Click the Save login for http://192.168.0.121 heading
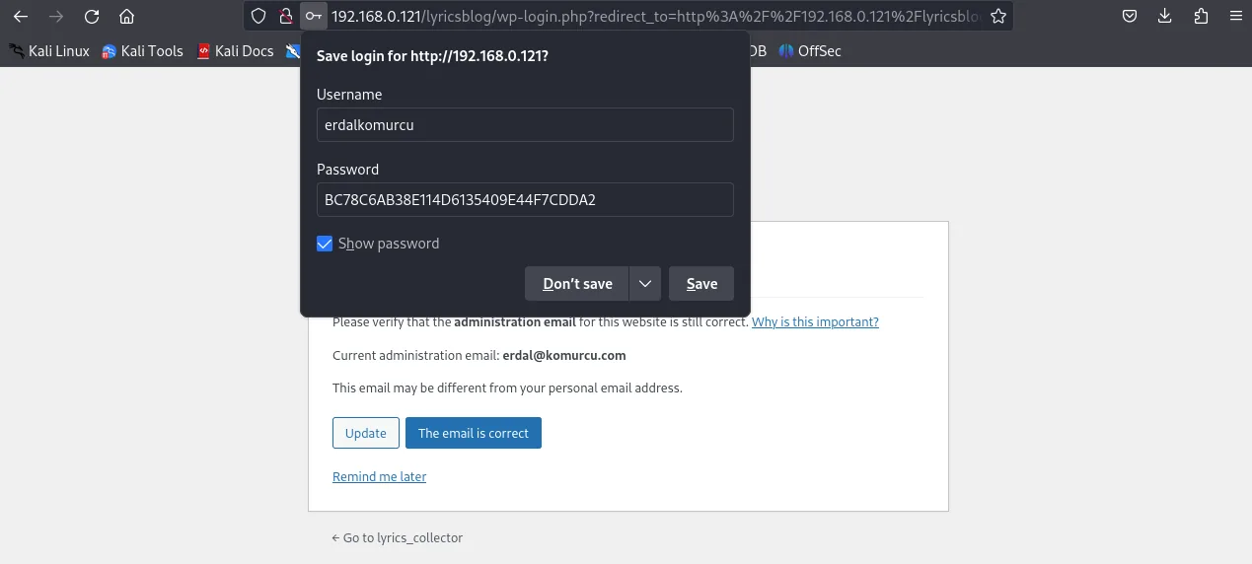 click(x=432, y=56)
